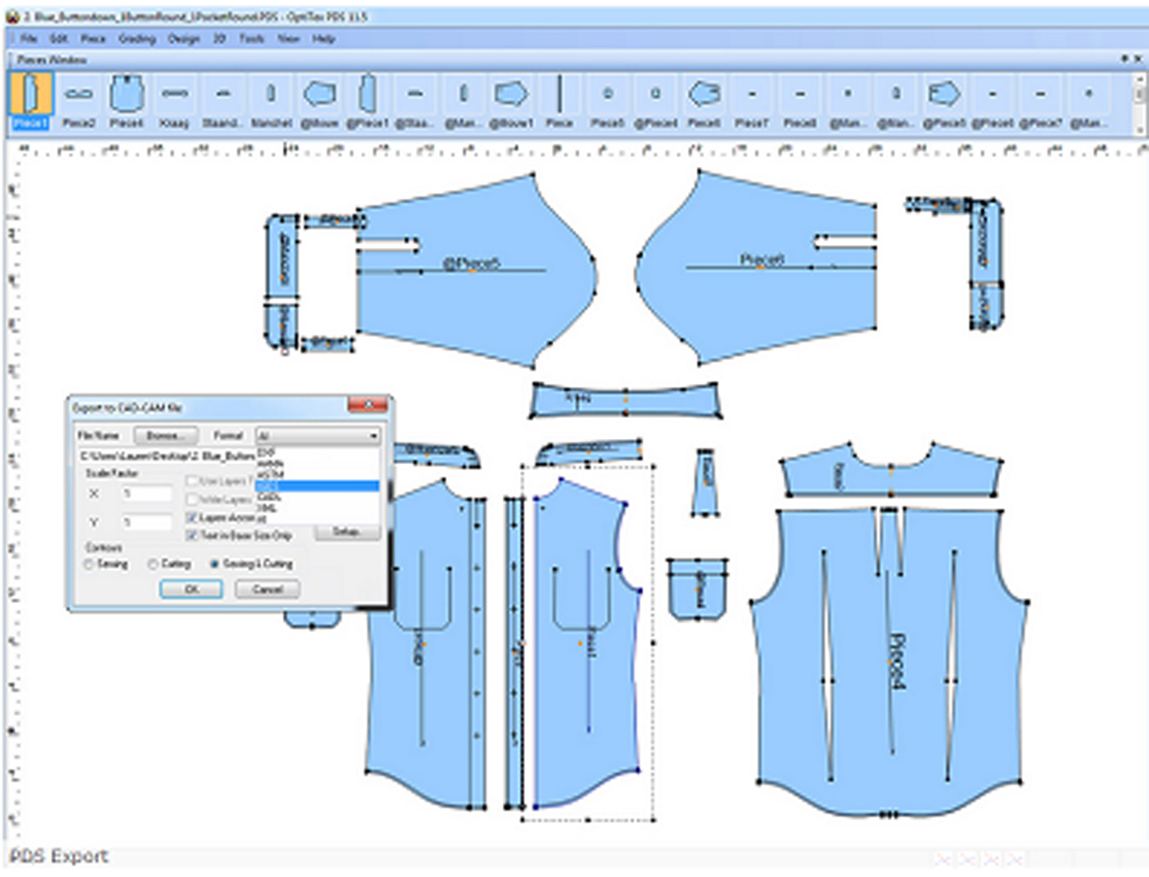The width and height of the screenshot is (1149, 877).
Task: Select the Manchet cuff piece icon
Action: click(271, 101)
